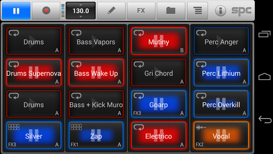This screenshot has height=154, width=273.
Task: Tap the FX3 label on Silver pad
Action: pos(12,144)
